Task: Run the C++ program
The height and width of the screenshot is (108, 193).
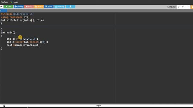Action: (x=8, y=7)
